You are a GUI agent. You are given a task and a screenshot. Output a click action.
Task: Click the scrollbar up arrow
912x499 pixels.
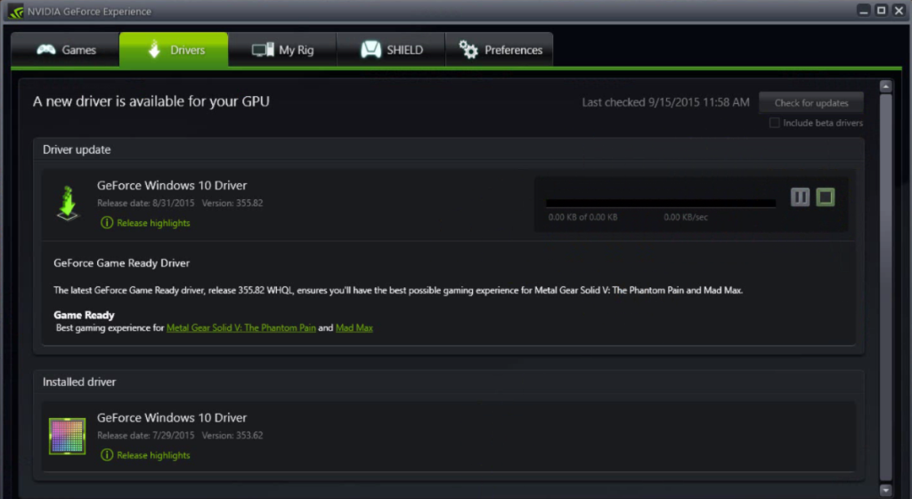click(x=885, y=86)
